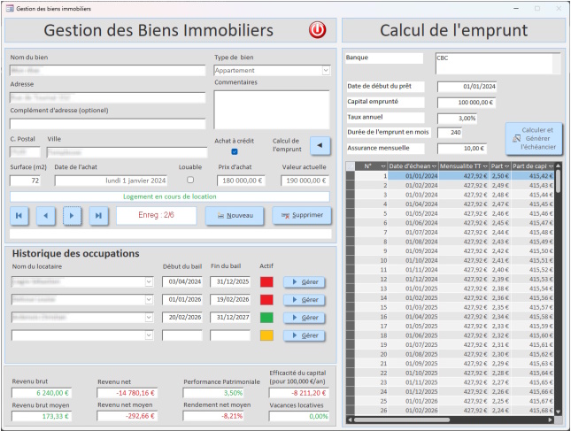Jump to the last record
The image size is (571, 431).
coord(98,215)
